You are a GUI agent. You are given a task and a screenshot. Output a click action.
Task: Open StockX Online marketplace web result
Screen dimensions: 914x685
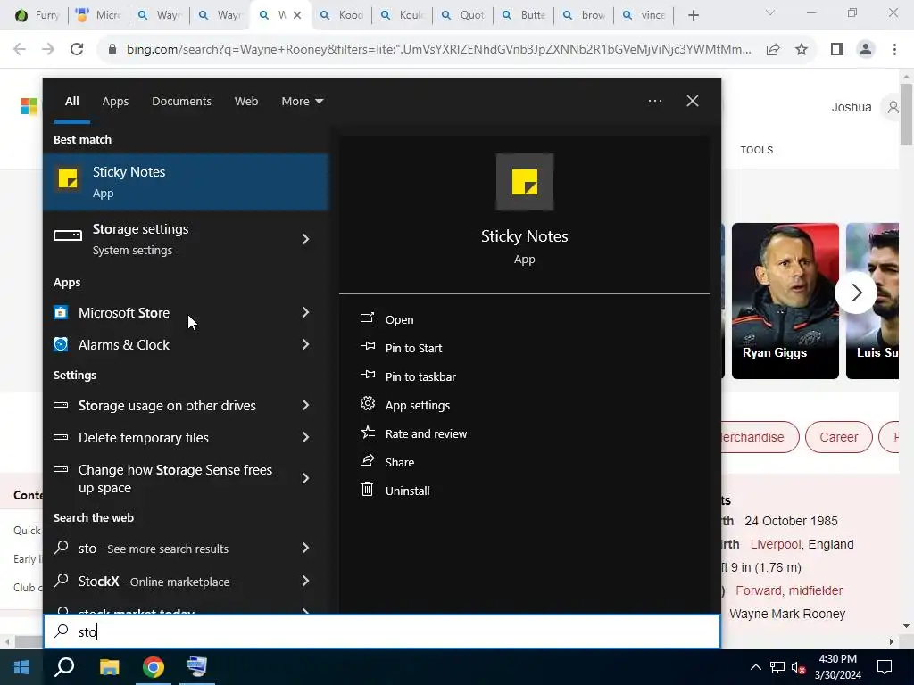pyautogui.click(x=154, y=581)
